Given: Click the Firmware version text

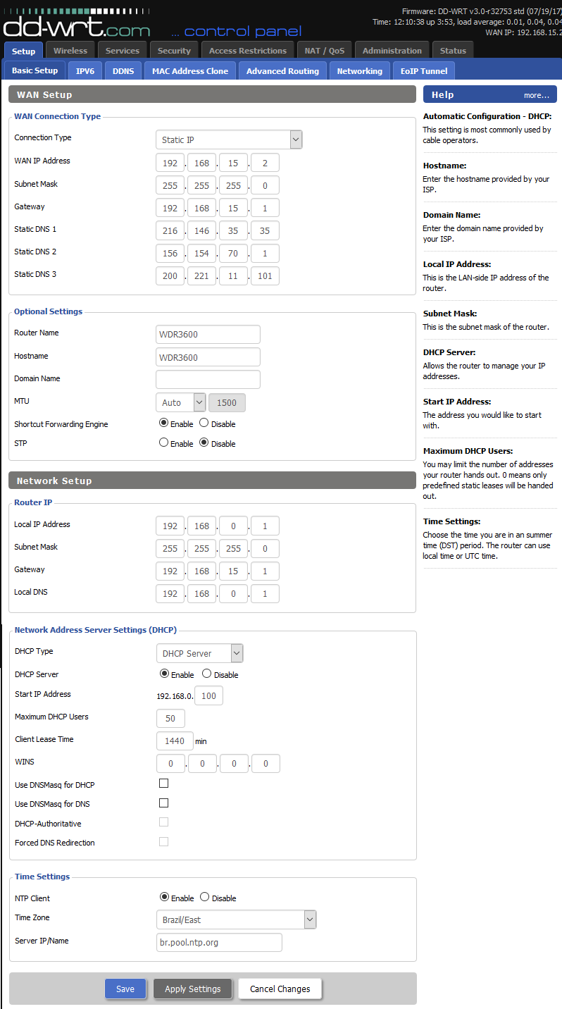Looking at the screenshot, I should [x=482, y=12].
